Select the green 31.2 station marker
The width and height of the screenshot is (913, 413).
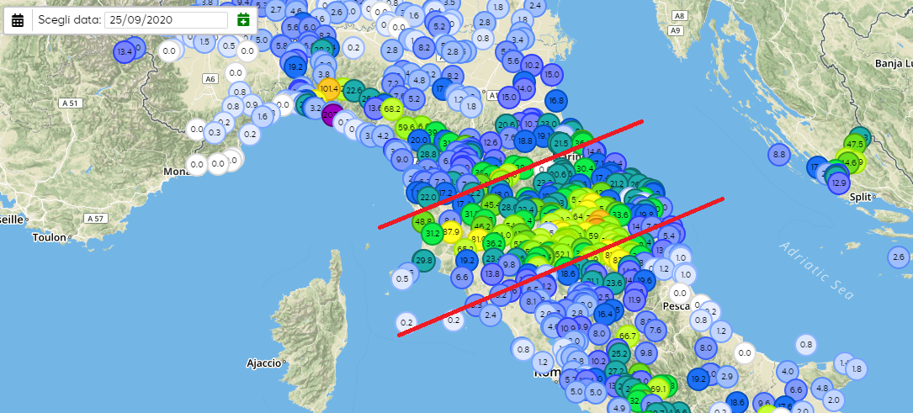433,233
